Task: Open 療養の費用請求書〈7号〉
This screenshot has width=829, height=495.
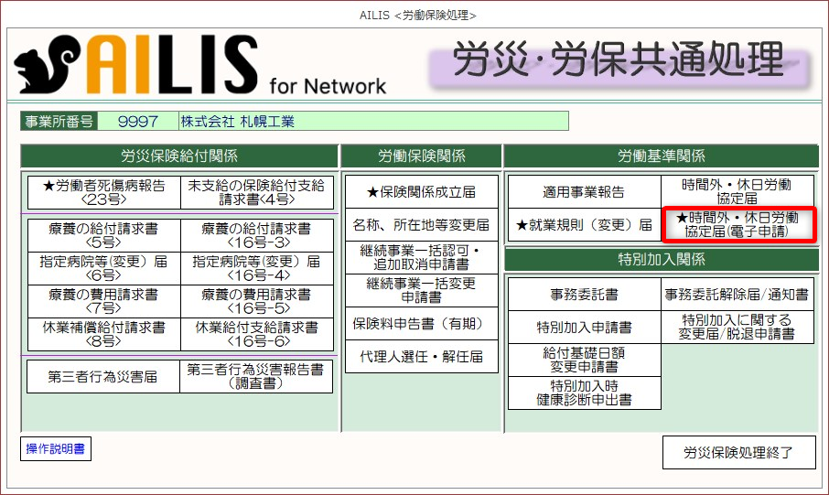Action: point(104,301)
